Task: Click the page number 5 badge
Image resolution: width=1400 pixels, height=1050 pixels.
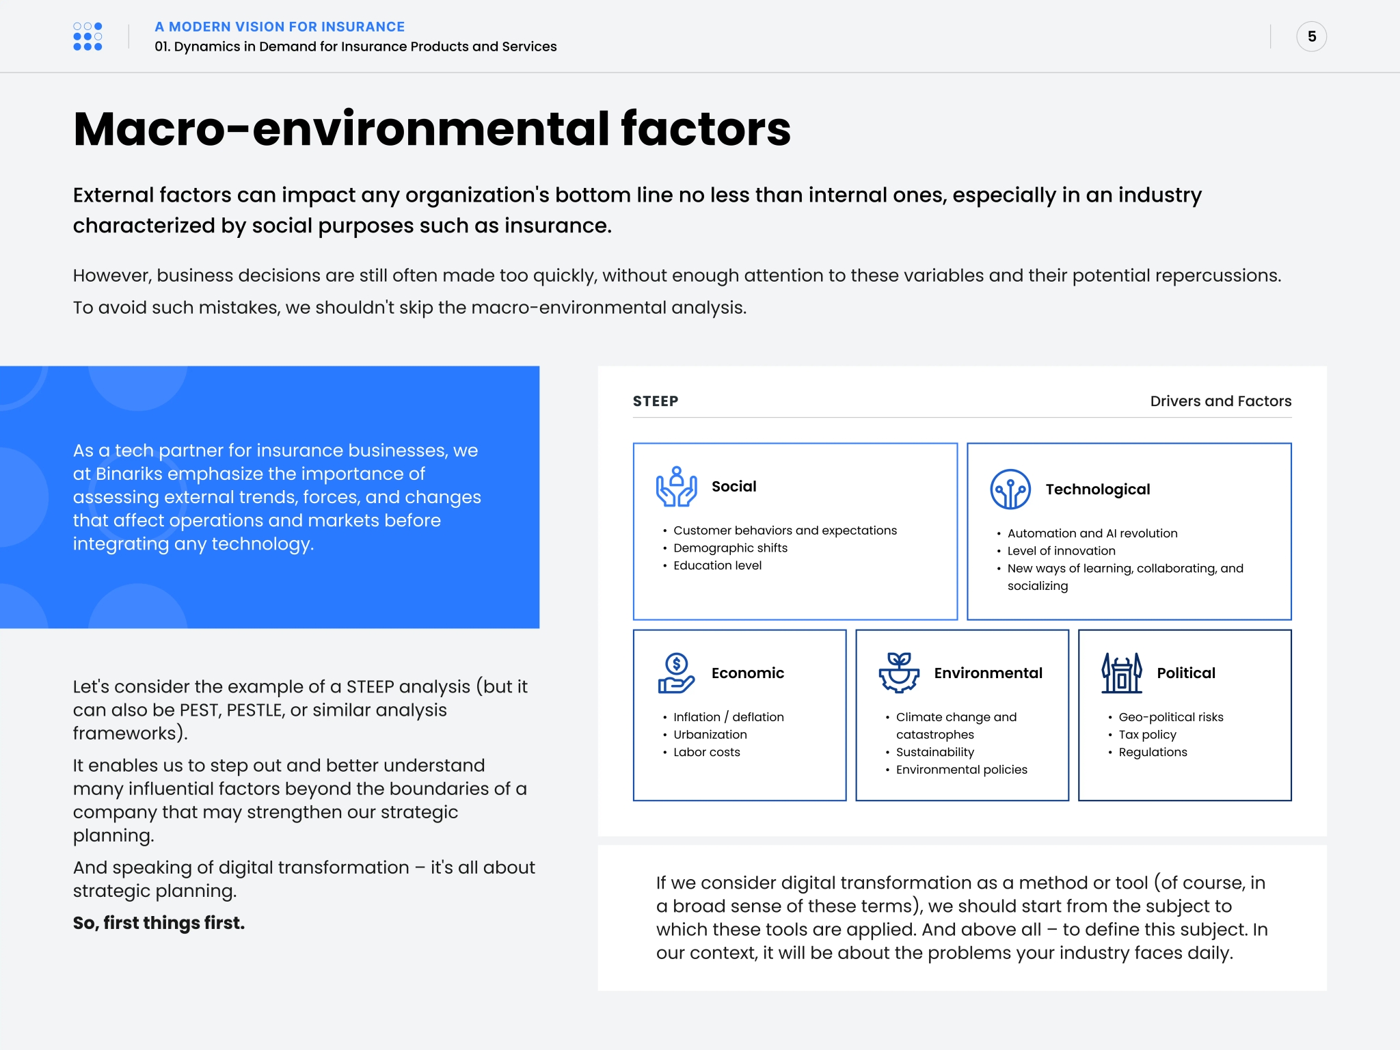Action: 1311,37
